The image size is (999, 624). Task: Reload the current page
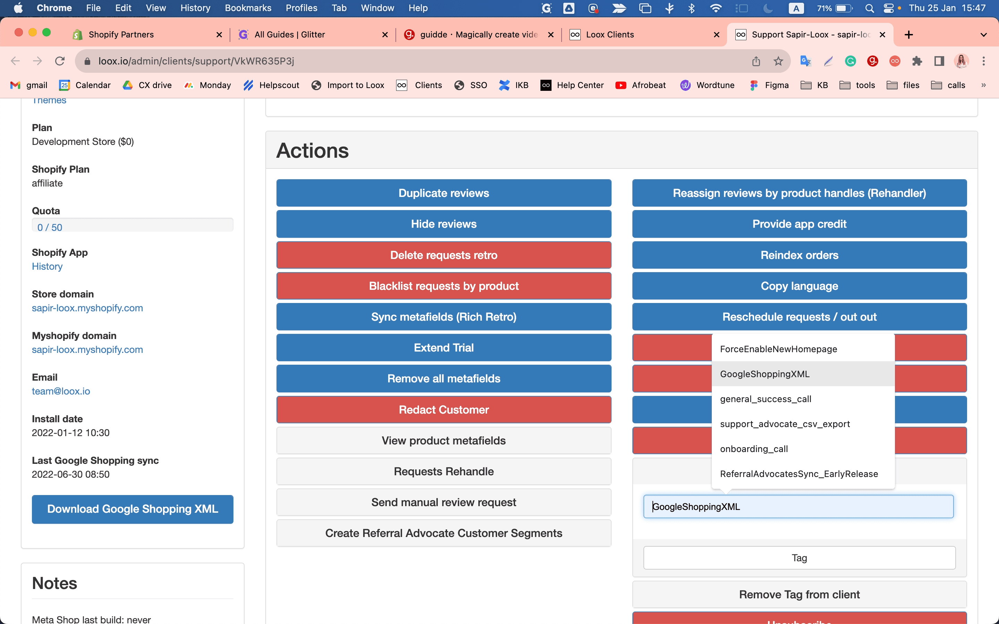60,61
